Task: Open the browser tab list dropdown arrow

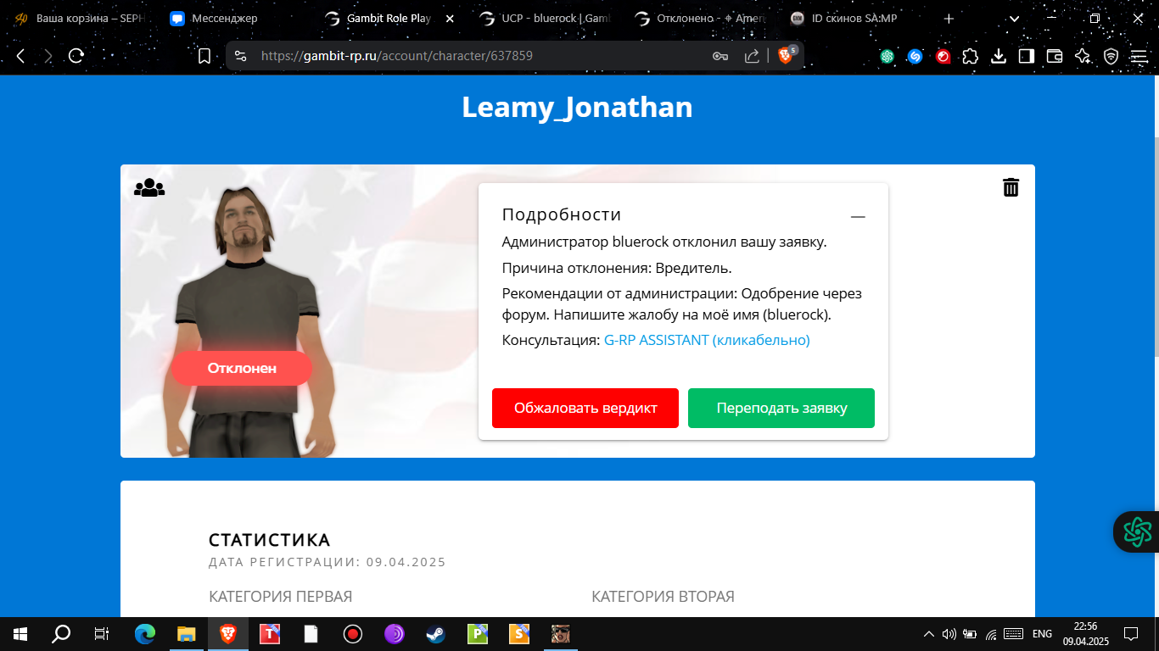Action: [x=1014, y=19]
